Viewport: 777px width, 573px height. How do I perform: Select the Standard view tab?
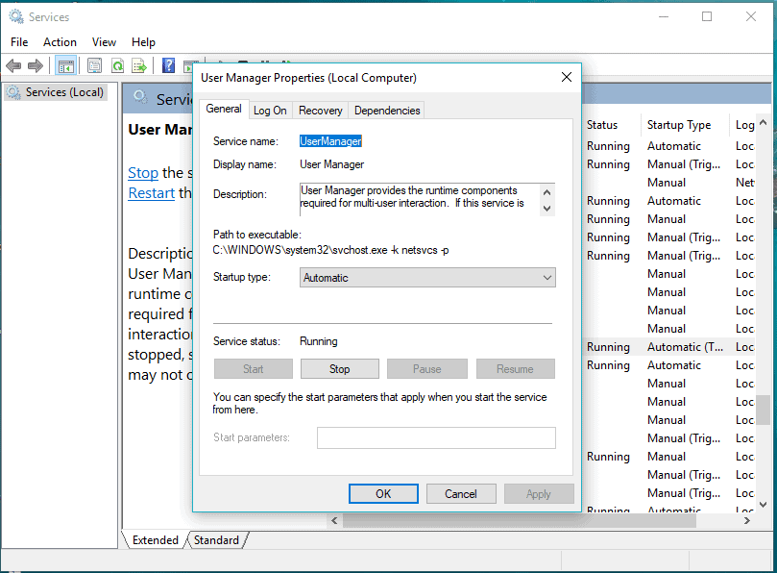[x=216, y=539]
